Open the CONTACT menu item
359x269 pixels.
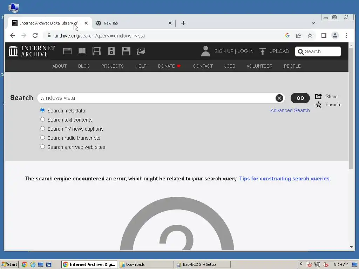203,66
